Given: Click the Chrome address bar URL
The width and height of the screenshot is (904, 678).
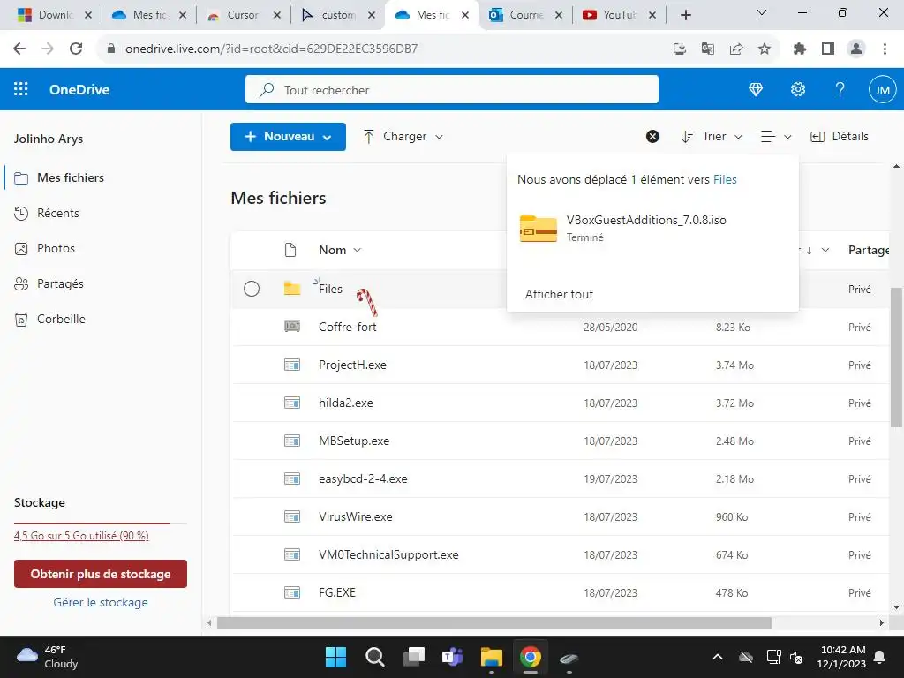Looking at the screenshot, I should click(272, 49).
